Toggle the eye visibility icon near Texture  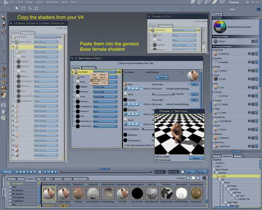click(248, 2)
